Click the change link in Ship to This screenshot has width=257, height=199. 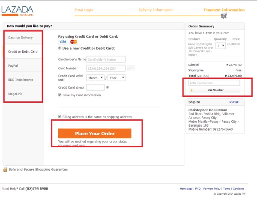[234, 102]
